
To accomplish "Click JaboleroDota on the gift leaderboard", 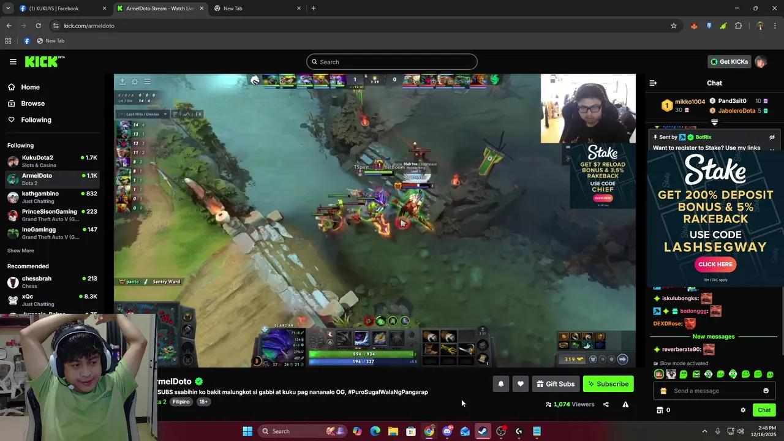I will (x=736, y=111).
